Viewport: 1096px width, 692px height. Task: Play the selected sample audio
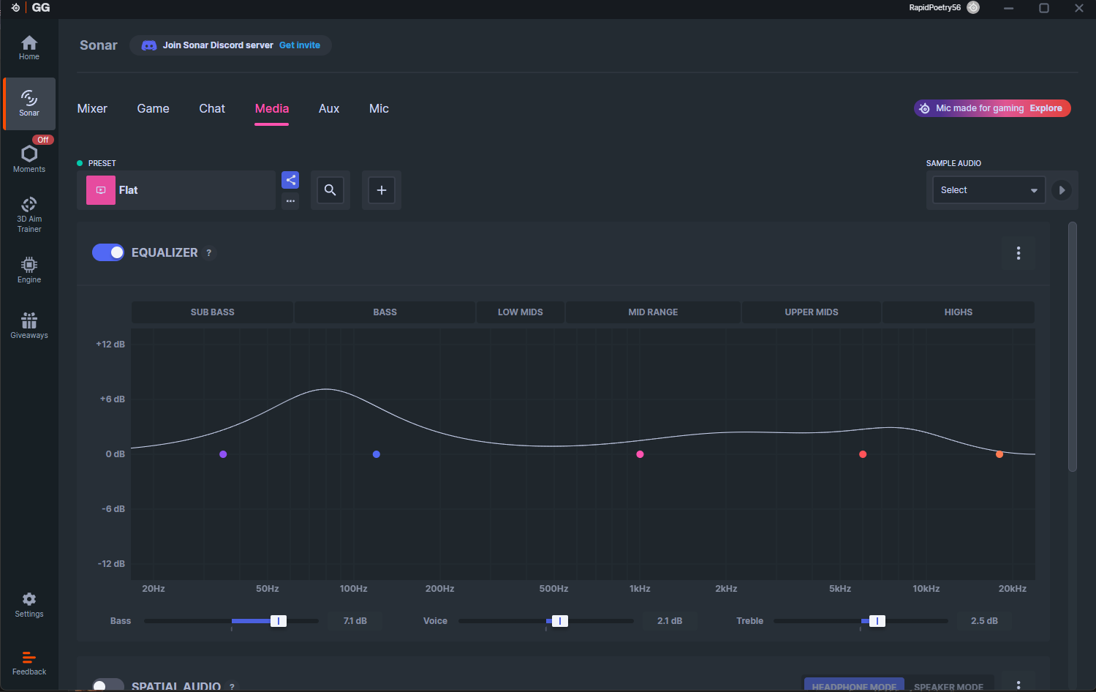click(1062, 190)
